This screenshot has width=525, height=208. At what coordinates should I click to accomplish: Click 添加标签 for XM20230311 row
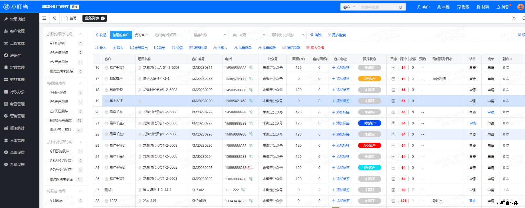(341, 68)
